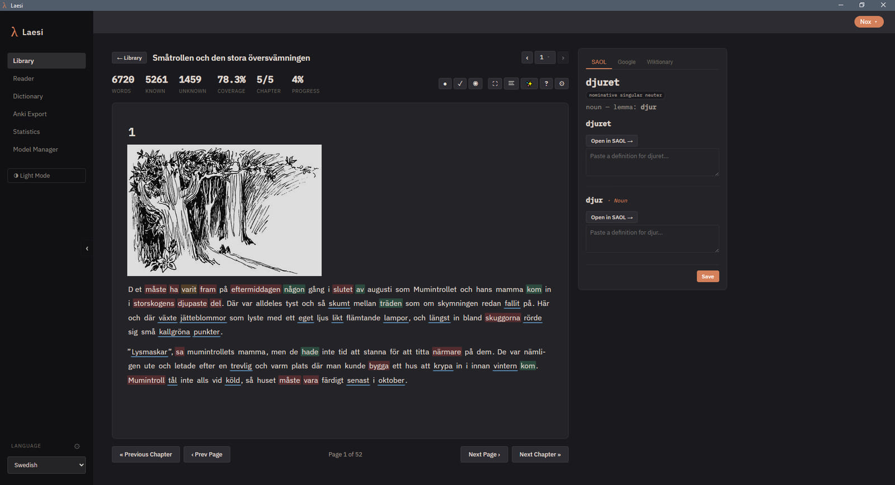Click the 1459 unknown words count
895x485 pixels.
(192, 83)
